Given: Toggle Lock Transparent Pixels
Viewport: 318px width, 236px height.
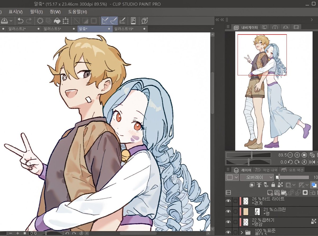Looking at the screenshot, I should (280, 185).
